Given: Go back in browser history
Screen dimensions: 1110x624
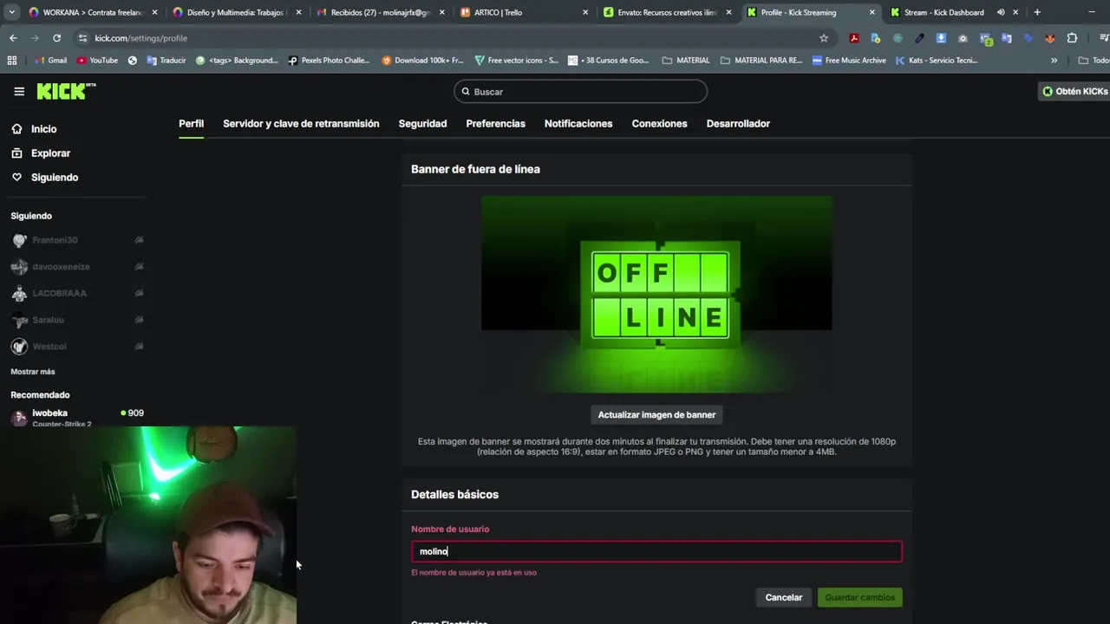Looking at the screenshot, I should pos(13,38).
